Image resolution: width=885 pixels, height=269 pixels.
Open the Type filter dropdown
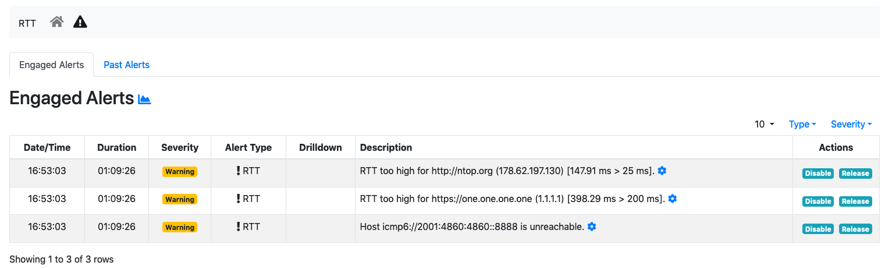coord(802,124)
